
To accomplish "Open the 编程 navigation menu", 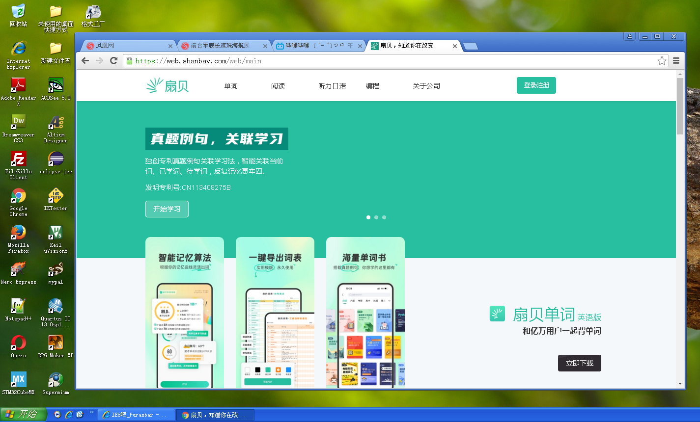I will pos(372,86).
